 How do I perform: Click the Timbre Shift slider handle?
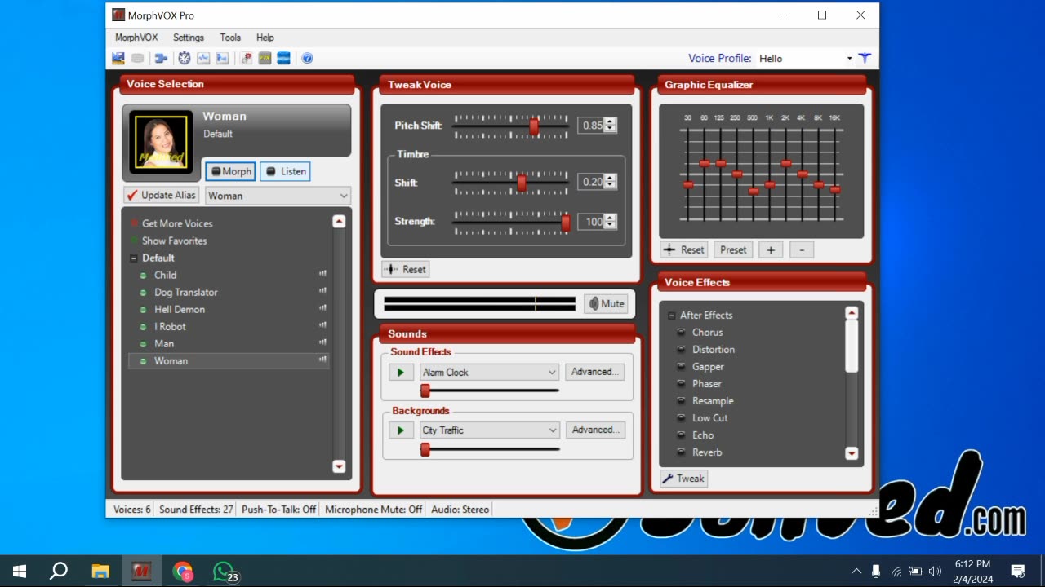coord(522,183)
